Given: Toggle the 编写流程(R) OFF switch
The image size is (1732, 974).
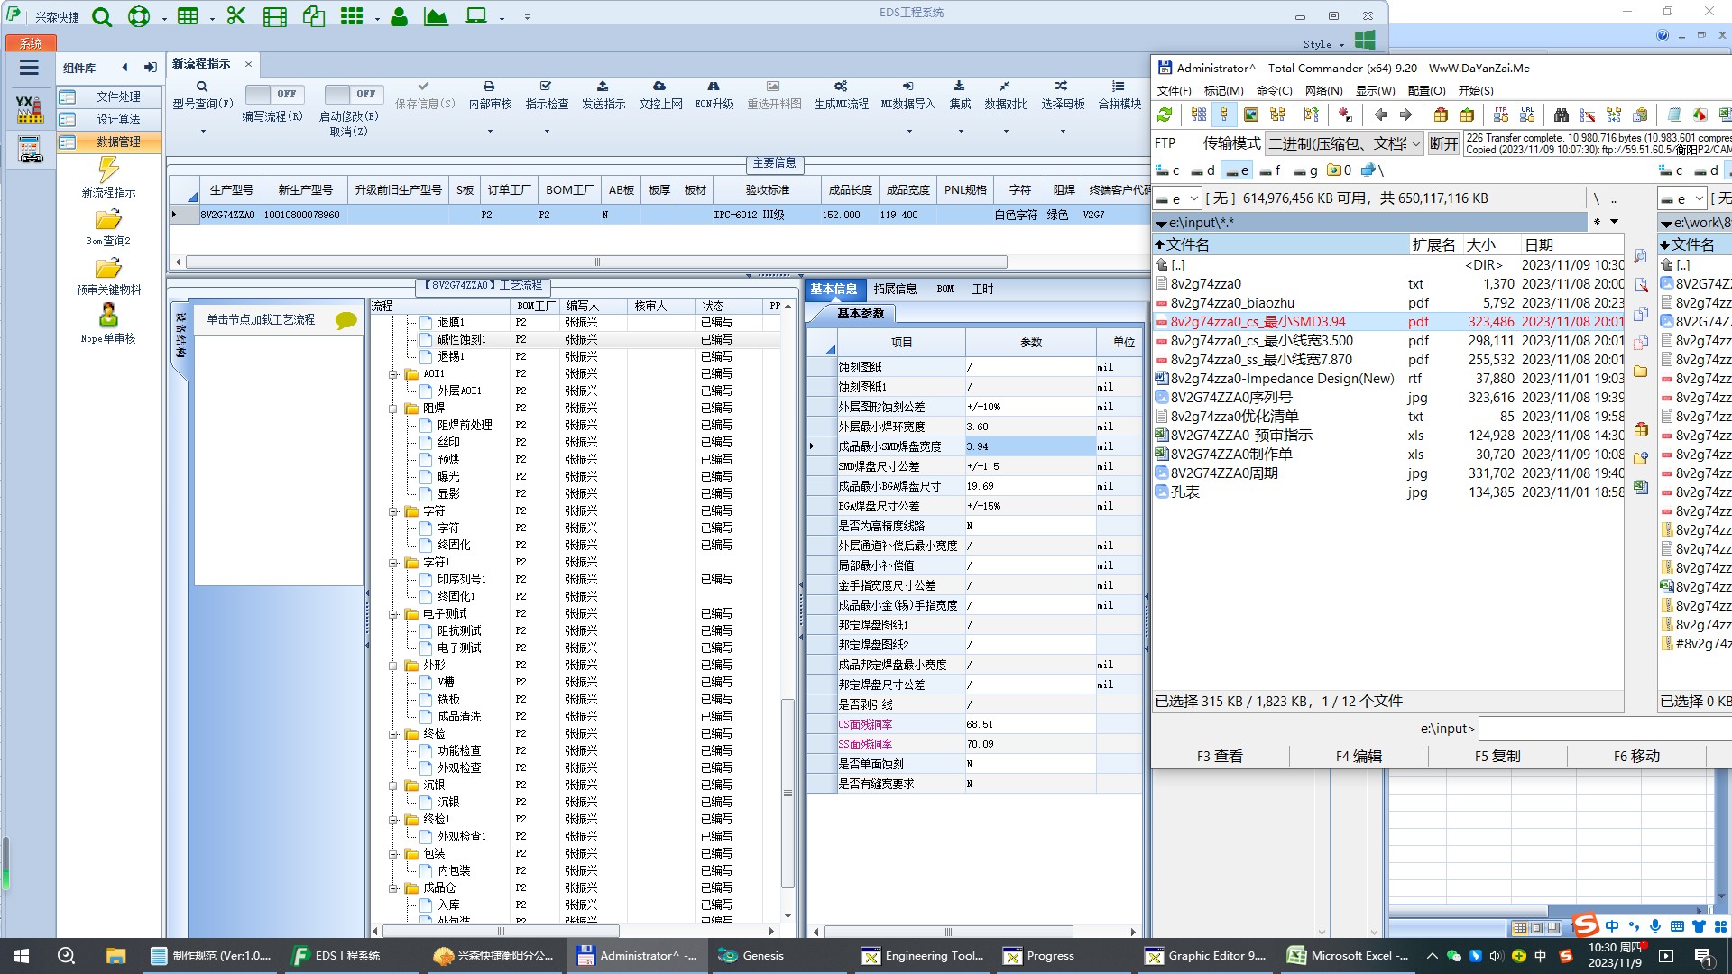Looking at the screenshot, I should pos(274,94).
